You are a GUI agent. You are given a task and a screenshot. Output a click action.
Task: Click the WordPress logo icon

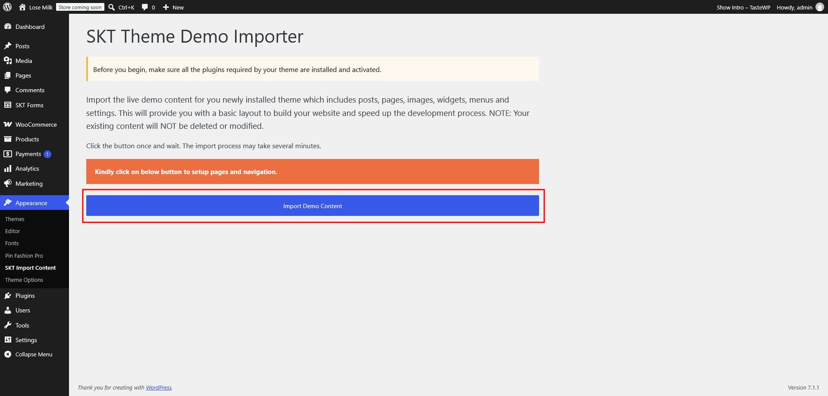7,7
